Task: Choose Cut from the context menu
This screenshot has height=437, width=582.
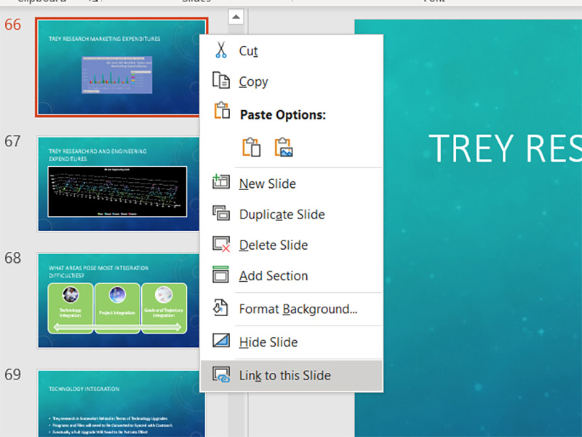Action: 292,50
